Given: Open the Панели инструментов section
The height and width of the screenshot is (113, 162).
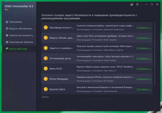Looking at the screenshot, I should pyautogui.click(x=19, y=35).
